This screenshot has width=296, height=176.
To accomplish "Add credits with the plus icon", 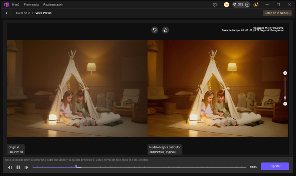I will (x=247, y=4).
